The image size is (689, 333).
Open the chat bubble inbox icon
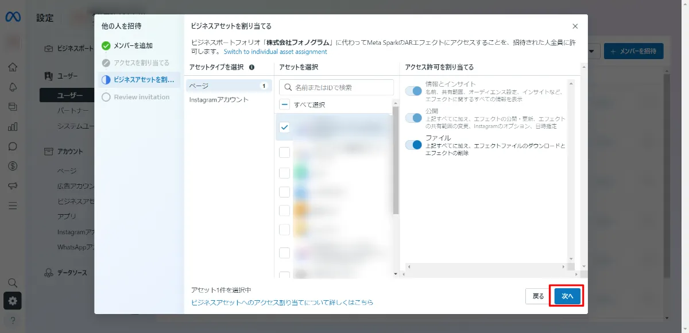point(13,146)
